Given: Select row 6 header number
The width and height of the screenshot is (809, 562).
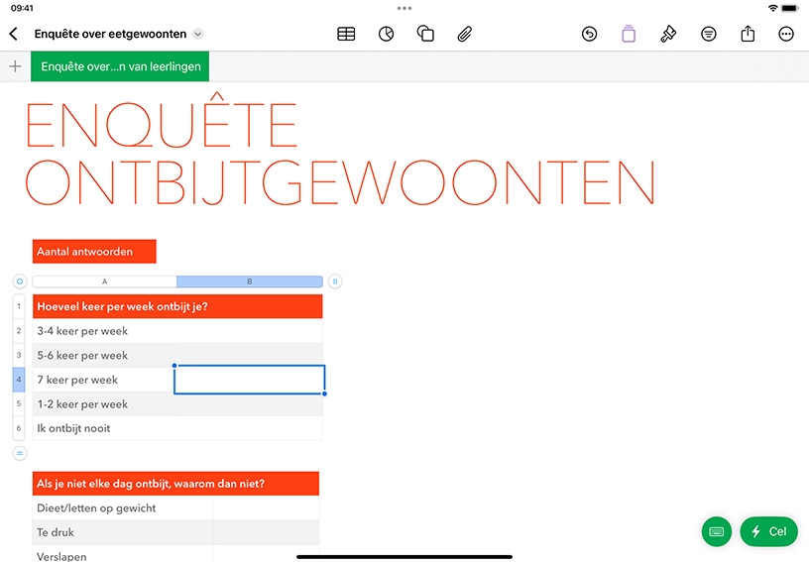Looking at the screenshot, I should pyautogui.click(x=19, y=428).
